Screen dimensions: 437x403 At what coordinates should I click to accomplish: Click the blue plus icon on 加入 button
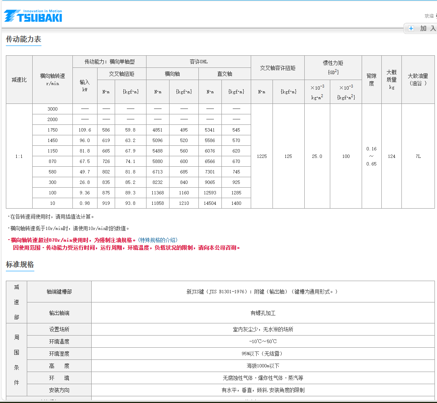411,28
